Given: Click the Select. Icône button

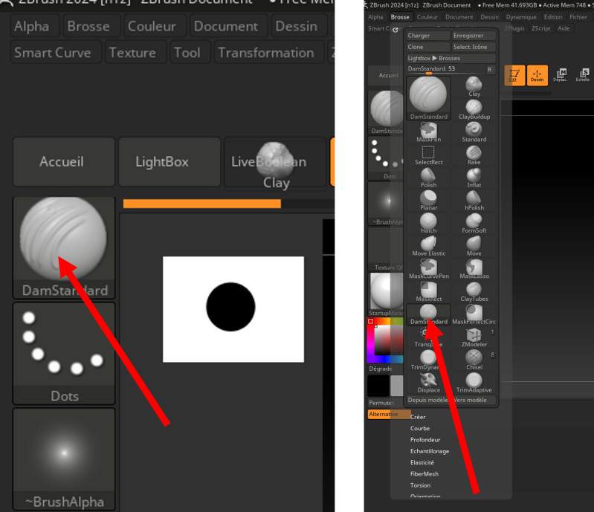Looking at the screenshot, I should (x=474, y=47).
